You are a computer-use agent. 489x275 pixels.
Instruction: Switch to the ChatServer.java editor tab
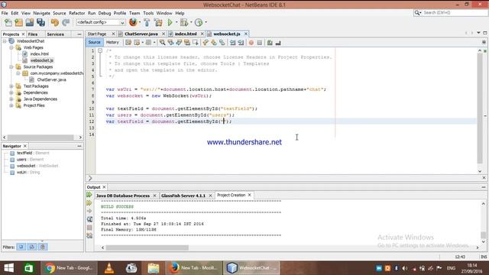point(141,34)
